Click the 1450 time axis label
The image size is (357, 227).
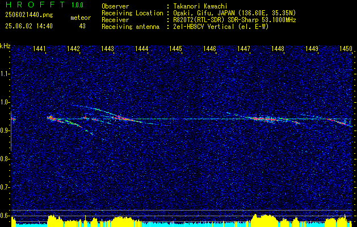[x=346, y=48]
